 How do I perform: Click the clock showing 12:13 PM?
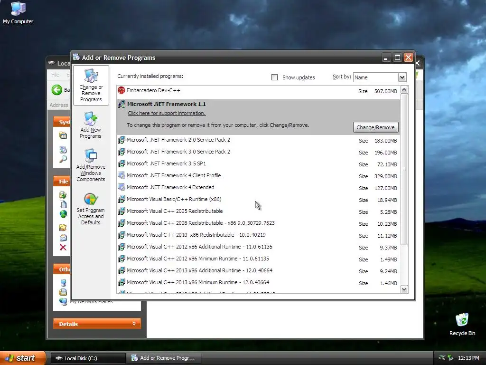pyautogui.click(x=468, y=358)
